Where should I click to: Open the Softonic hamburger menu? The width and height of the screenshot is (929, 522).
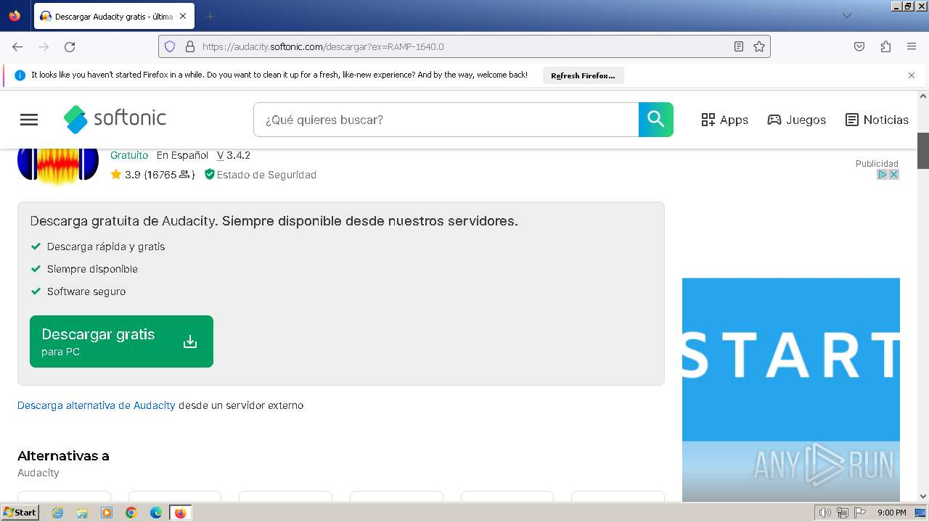pyautogui.click(x=29, y=120)
